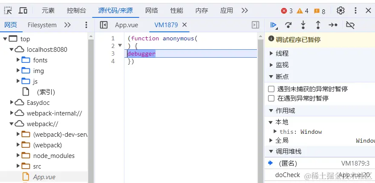Expand the 监视 section
The height and width of the screenshot is (183, 375).
pyautogui.click(x=271, y=65)
